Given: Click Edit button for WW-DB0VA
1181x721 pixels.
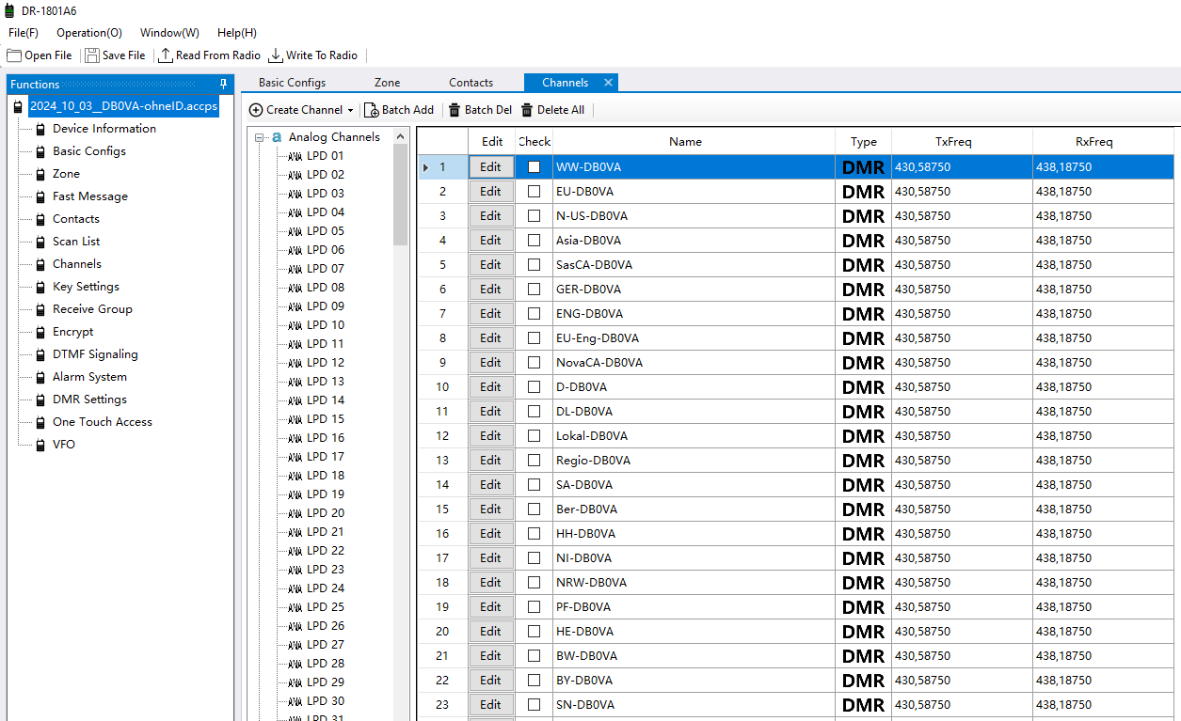Looking at the screenshot, I should [491, 166].
